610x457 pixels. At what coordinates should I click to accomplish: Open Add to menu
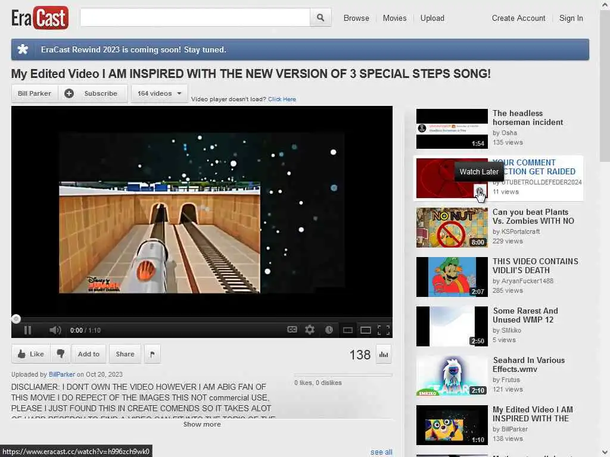tap(89, 354)
